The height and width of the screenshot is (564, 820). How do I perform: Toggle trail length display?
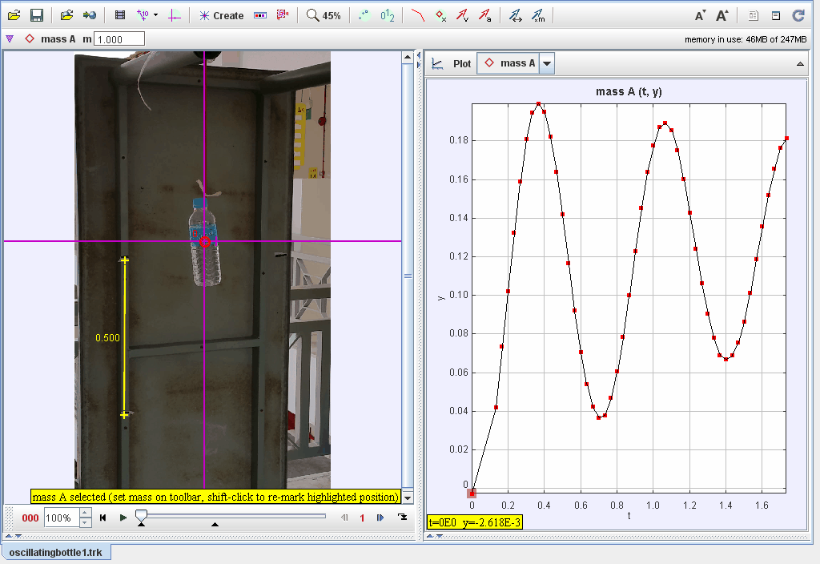click(x=364, y=15)
